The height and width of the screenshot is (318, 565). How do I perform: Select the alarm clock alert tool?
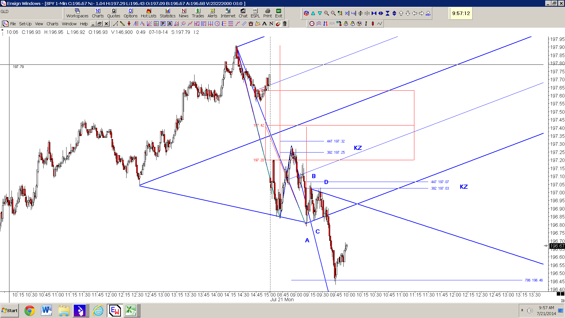pos(251,24)
